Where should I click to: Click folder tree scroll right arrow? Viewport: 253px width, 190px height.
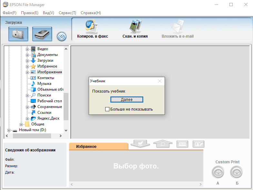click(61, 136)
